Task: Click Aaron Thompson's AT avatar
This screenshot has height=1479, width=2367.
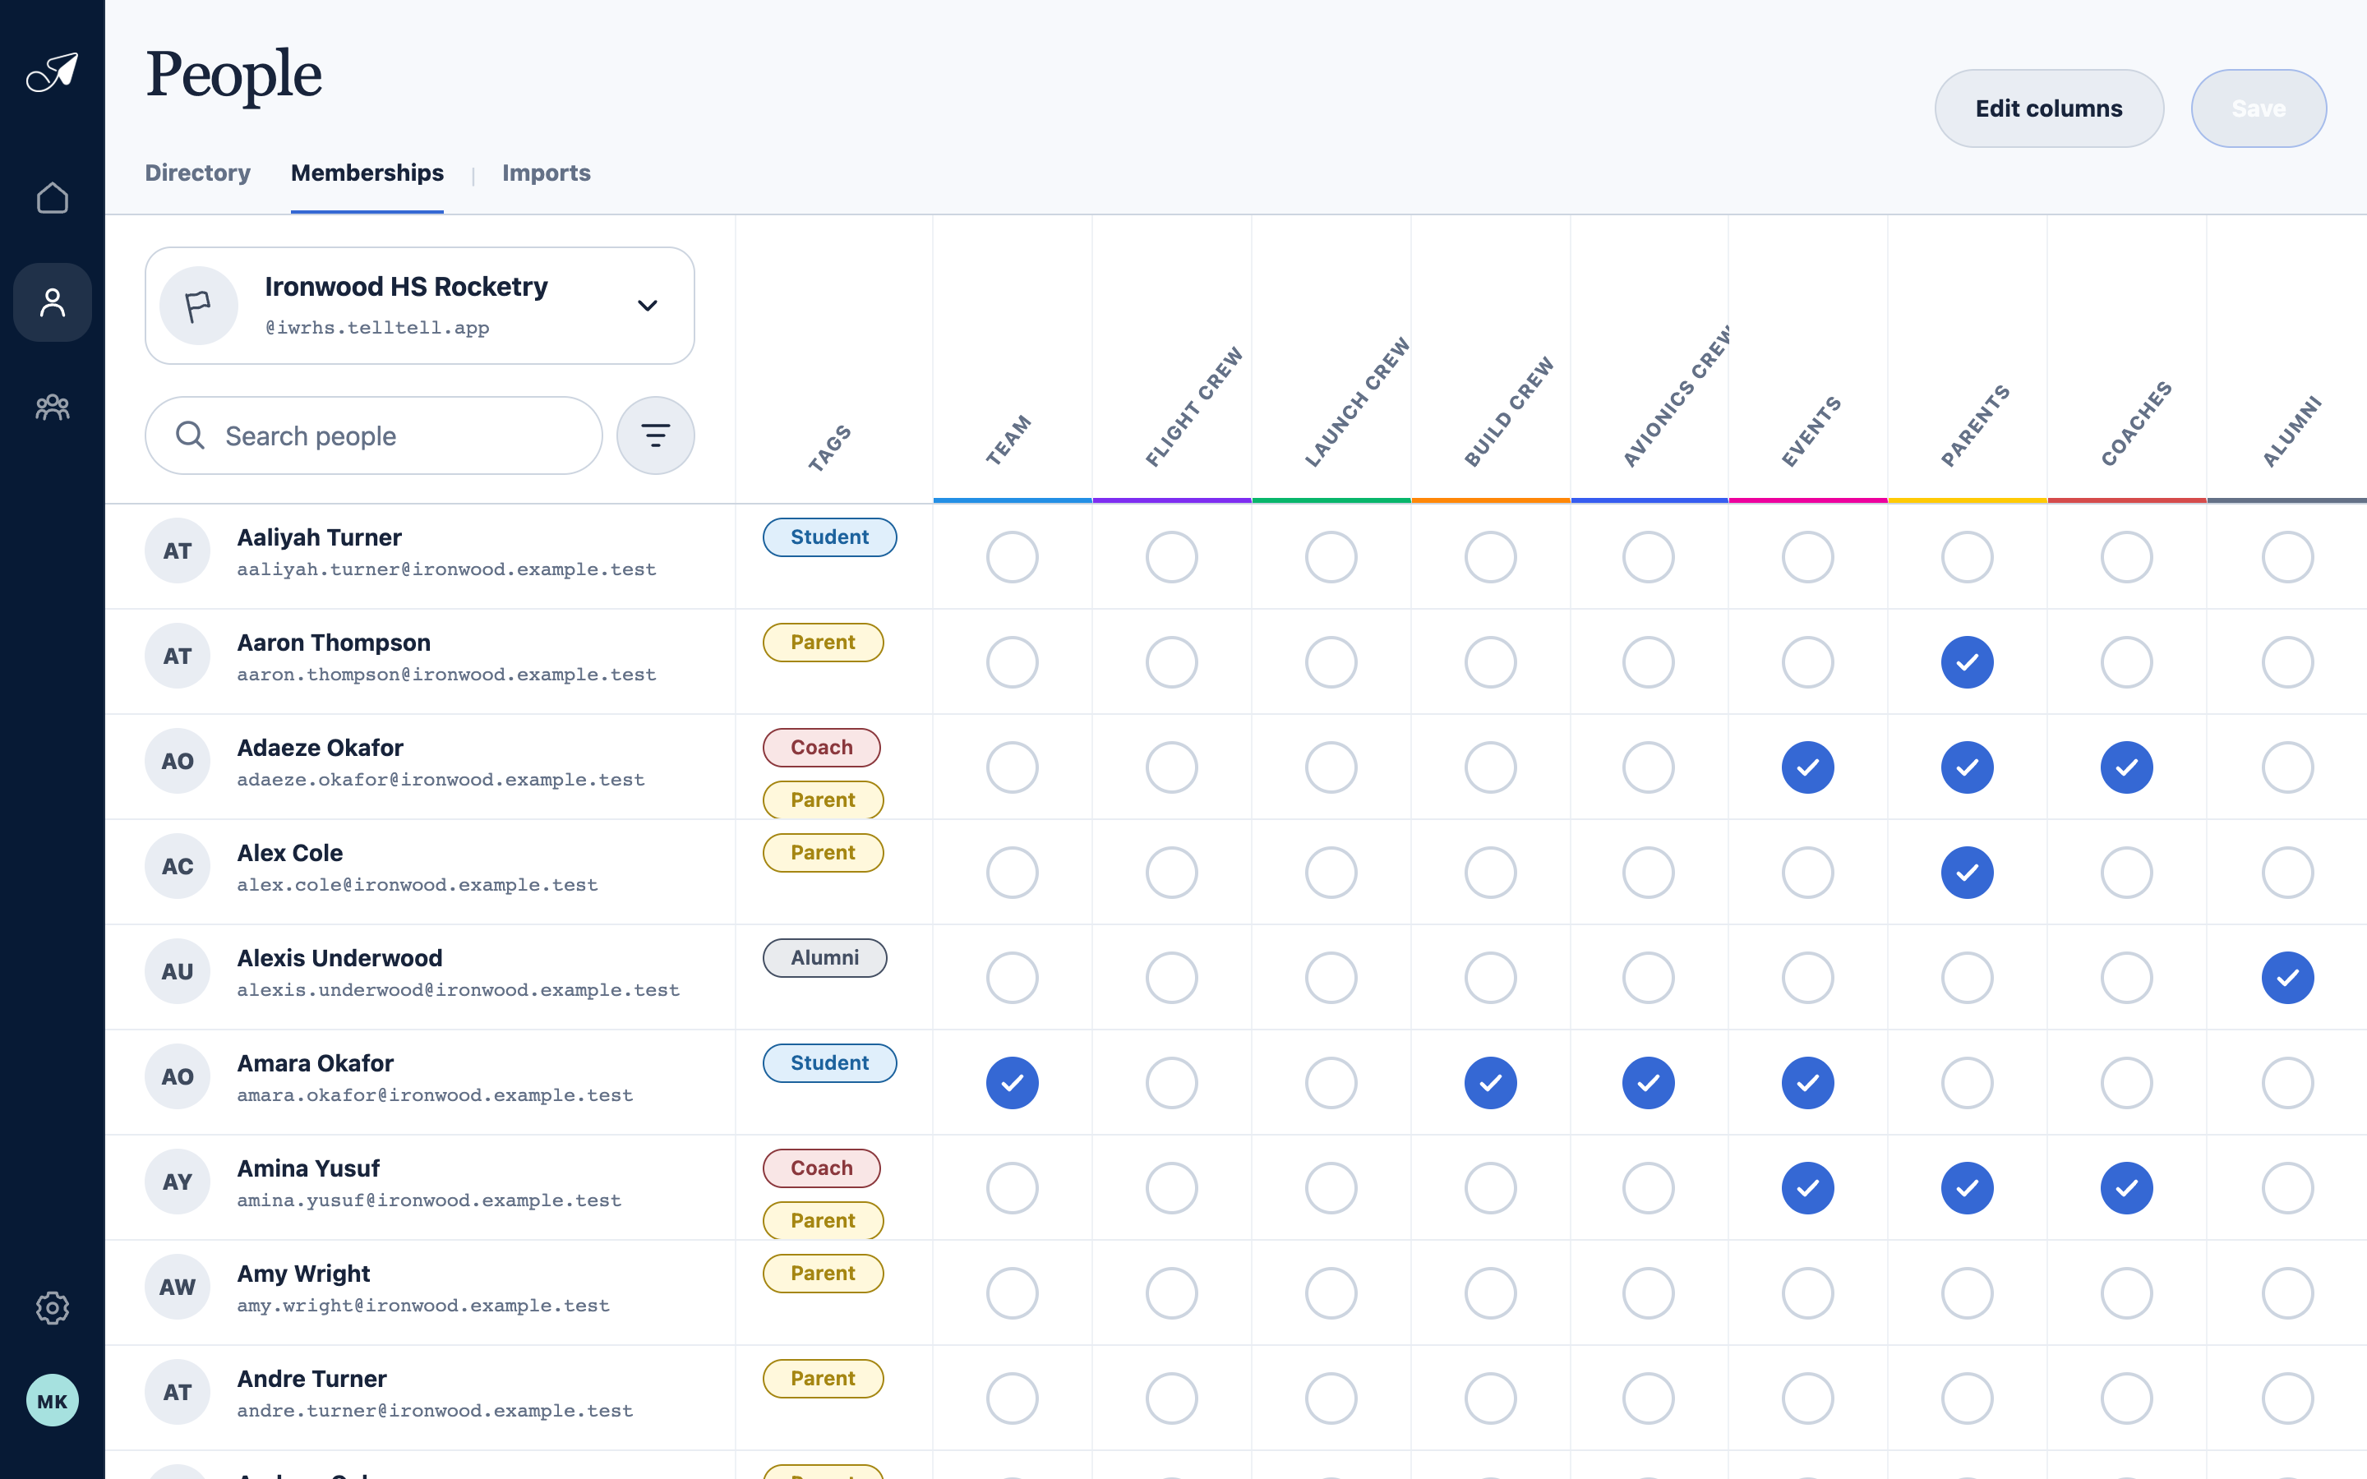Action: 177,657
